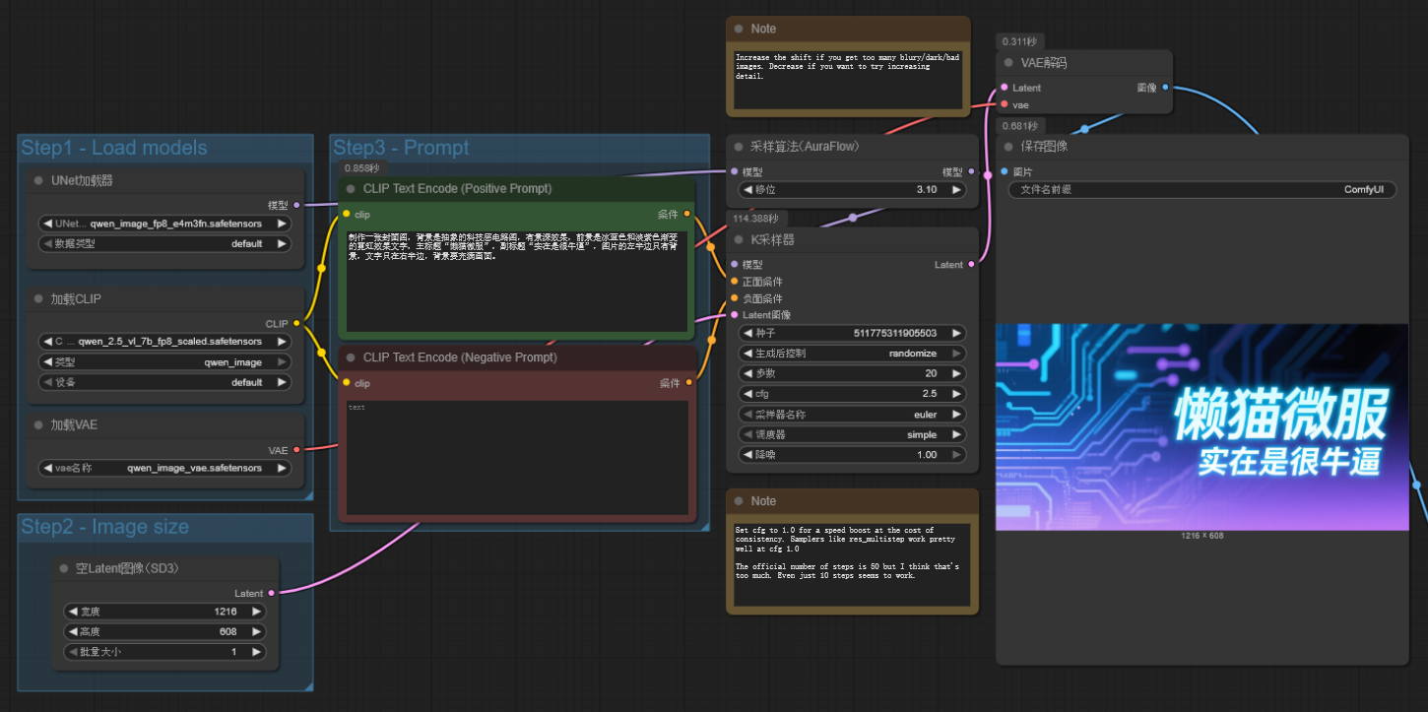Collapse the 保存图像 node dot

pos(1008,146)
